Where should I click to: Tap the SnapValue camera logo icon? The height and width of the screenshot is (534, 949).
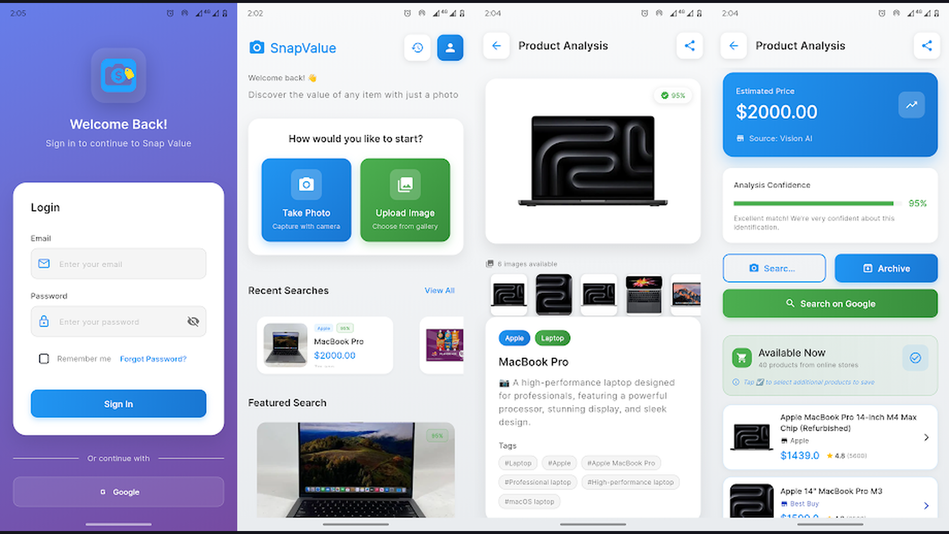click(x=257, y=47)
